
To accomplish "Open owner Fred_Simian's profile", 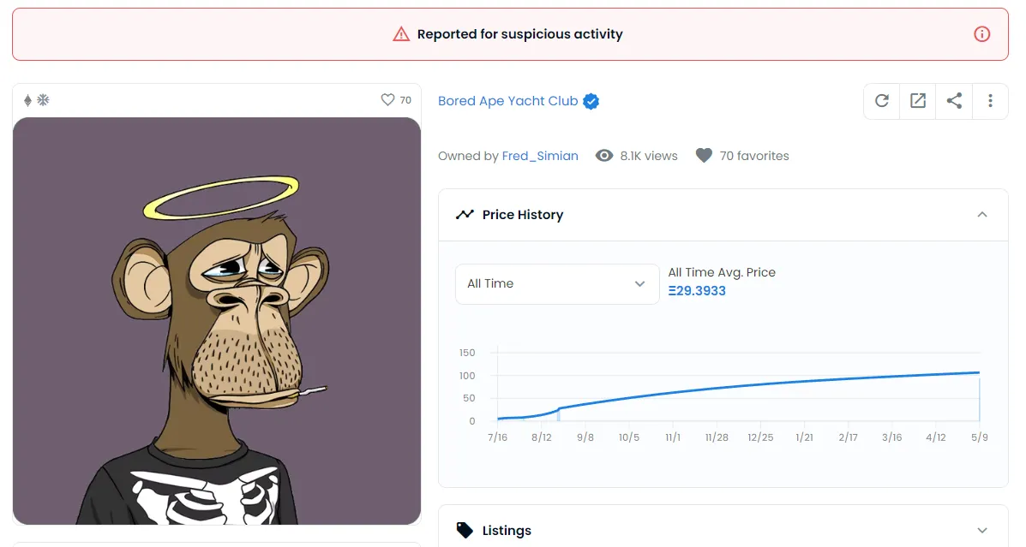I will [x=540, y=156].
